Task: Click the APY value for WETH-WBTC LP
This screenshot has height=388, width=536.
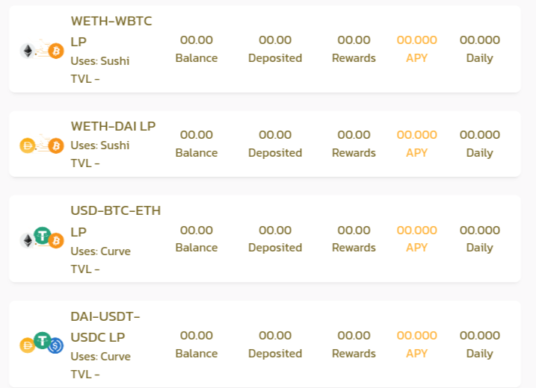Action: click(x=416, y=40)
